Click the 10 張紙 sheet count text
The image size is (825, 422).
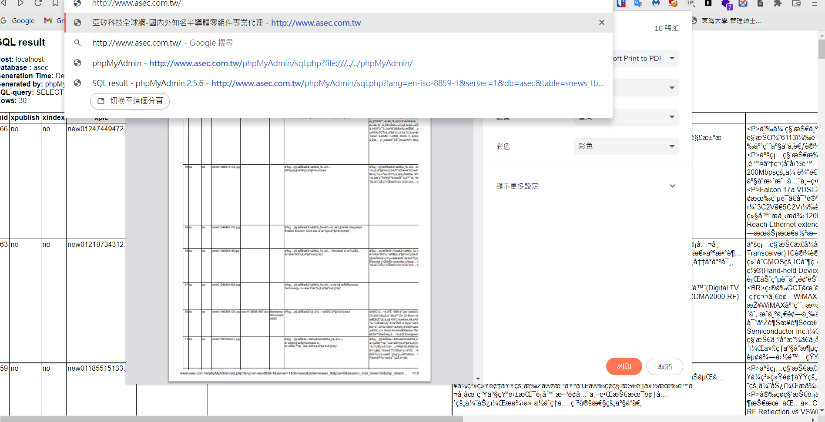click(666, 28)
